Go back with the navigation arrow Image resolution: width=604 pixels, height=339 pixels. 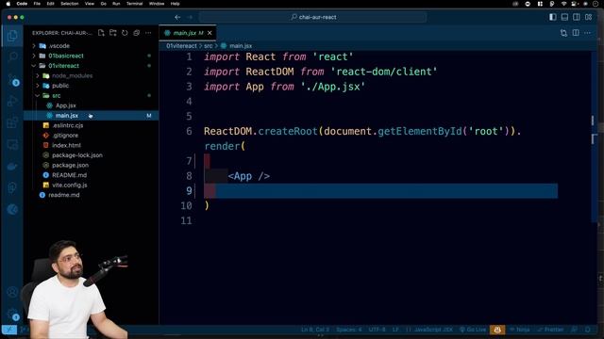pyautogui.click(x=177, y=17)
